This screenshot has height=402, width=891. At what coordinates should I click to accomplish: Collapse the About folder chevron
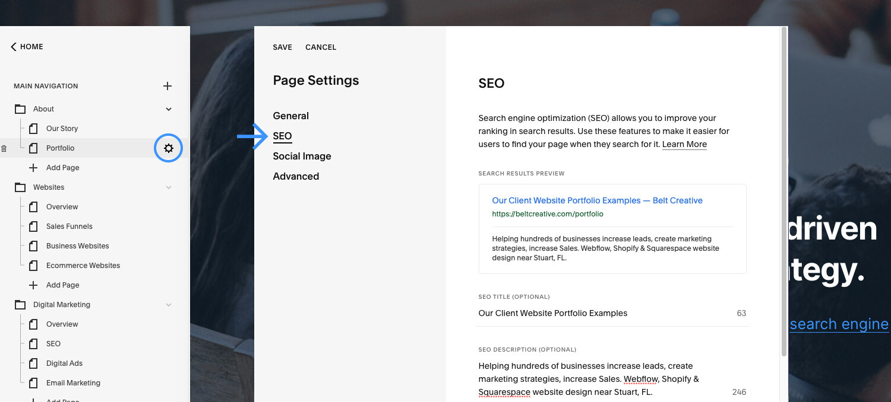point(169,109)
